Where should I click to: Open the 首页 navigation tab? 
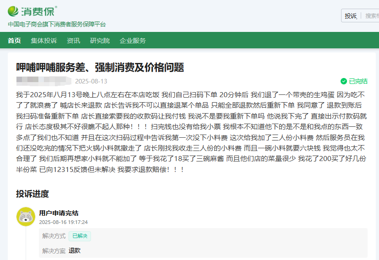coord(14,41)
